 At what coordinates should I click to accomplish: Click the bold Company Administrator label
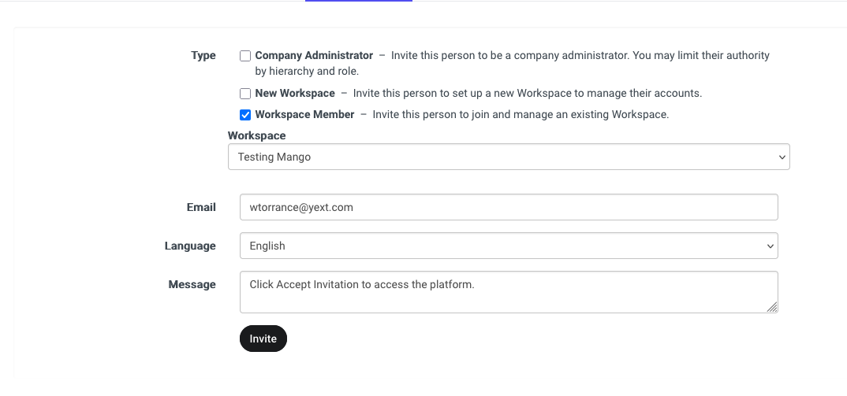pyautogui.click(x=314, y=56)
